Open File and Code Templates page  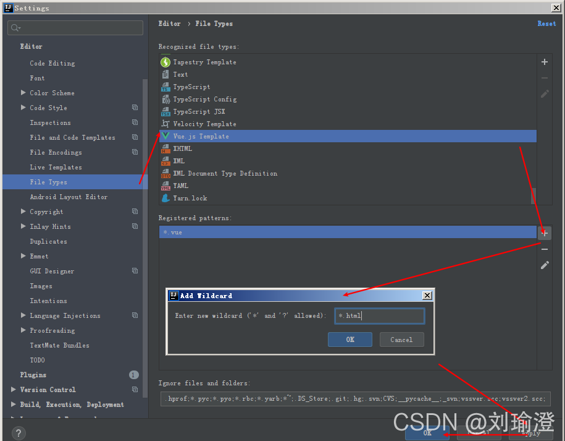[72, 137]
